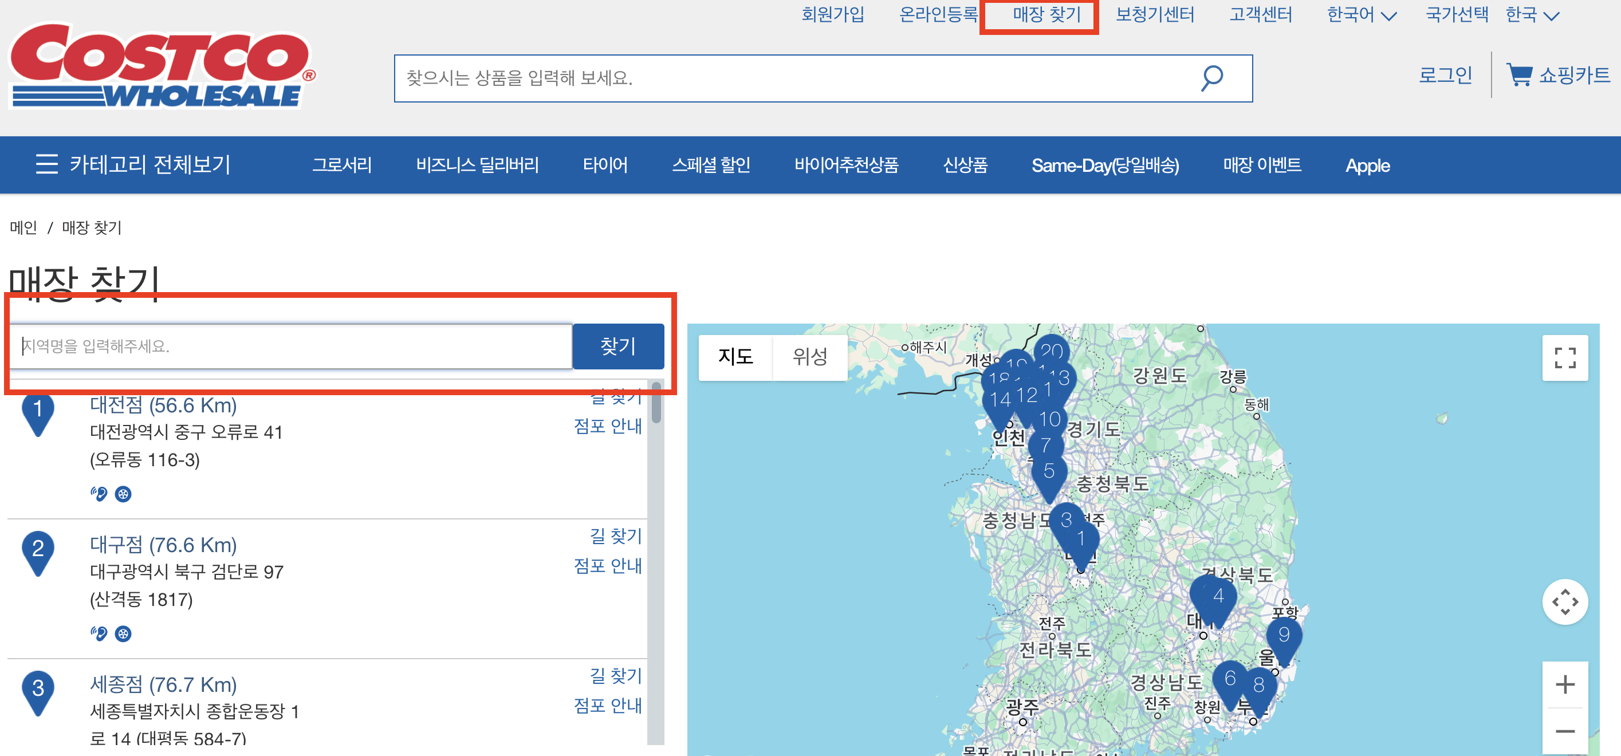This screenshot has height=756, width=1621.
Task: Click the Costco Wholesale logo
Action: tap(162, 65)
